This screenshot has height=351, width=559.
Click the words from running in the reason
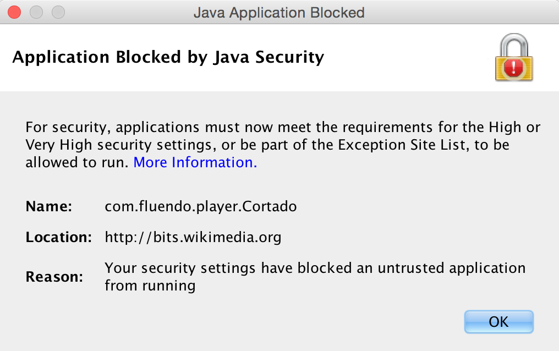pos(150,286)
